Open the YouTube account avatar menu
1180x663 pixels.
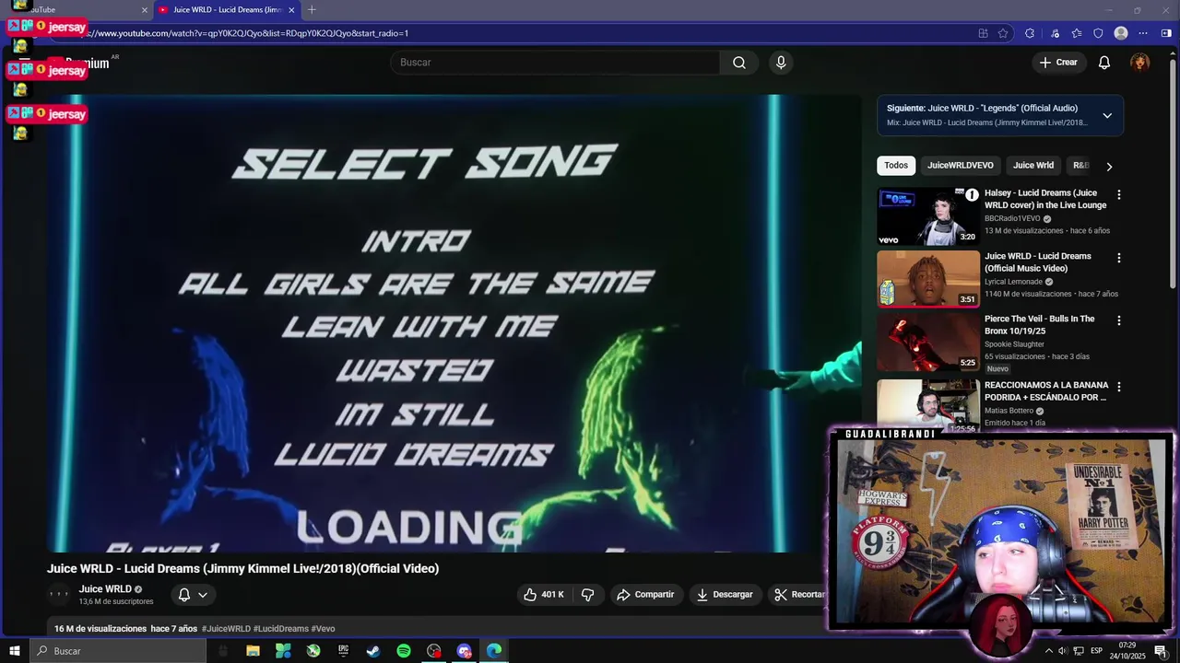[1140, 63]
